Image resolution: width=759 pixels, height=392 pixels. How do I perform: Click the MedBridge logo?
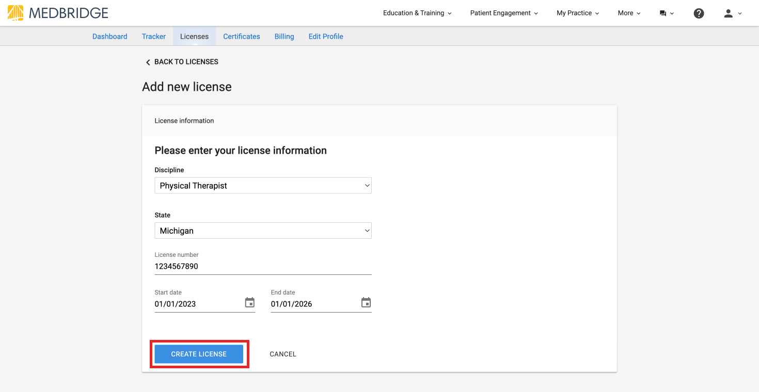coord(58,13)
